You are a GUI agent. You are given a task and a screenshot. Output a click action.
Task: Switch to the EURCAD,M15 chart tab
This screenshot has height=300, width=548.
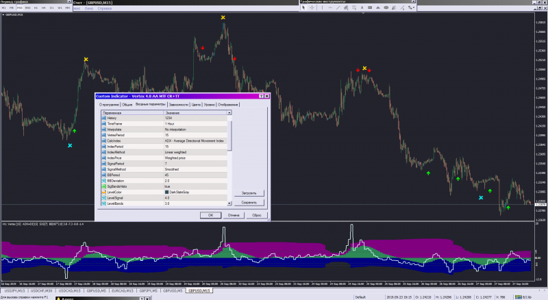pyautogui.click(x=123, y=291)
